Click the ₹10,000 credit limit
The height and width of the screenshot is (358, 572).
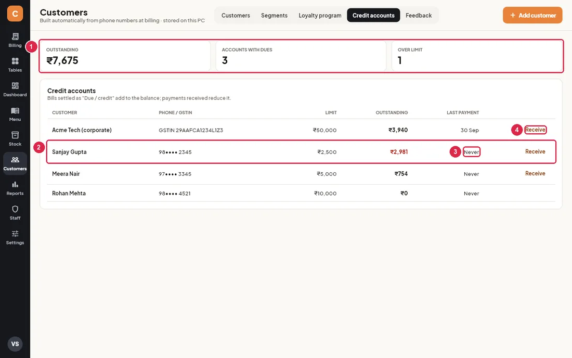pos(326,194)
